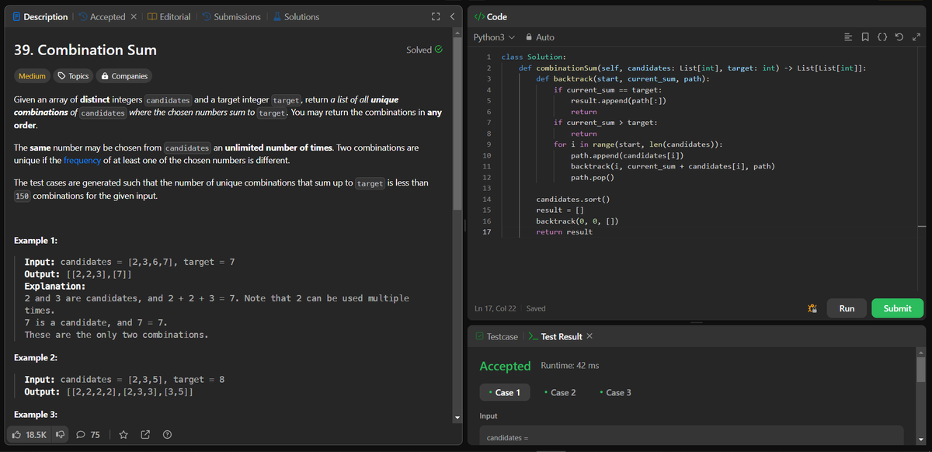This screenshot has height=452, width=932.
Task: Close the Test Result tab
Action: (x=589, y=336)
